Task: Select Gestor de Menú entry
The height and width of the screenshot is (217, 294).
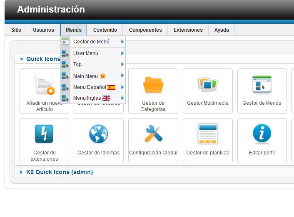Action: [x=93, y=41]
